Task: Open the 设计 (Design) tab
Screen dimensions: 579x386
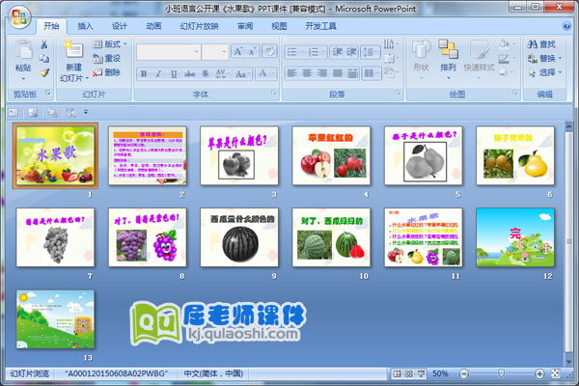Action: tap(120, 26)
